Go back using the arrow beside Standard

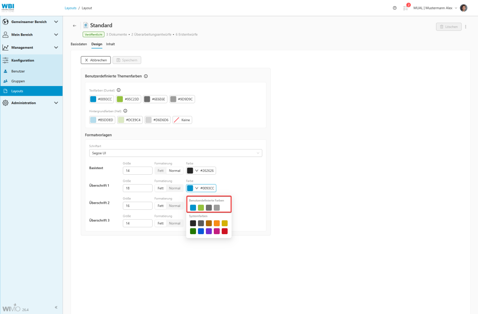pyautogui.click(x=75, y=26)
